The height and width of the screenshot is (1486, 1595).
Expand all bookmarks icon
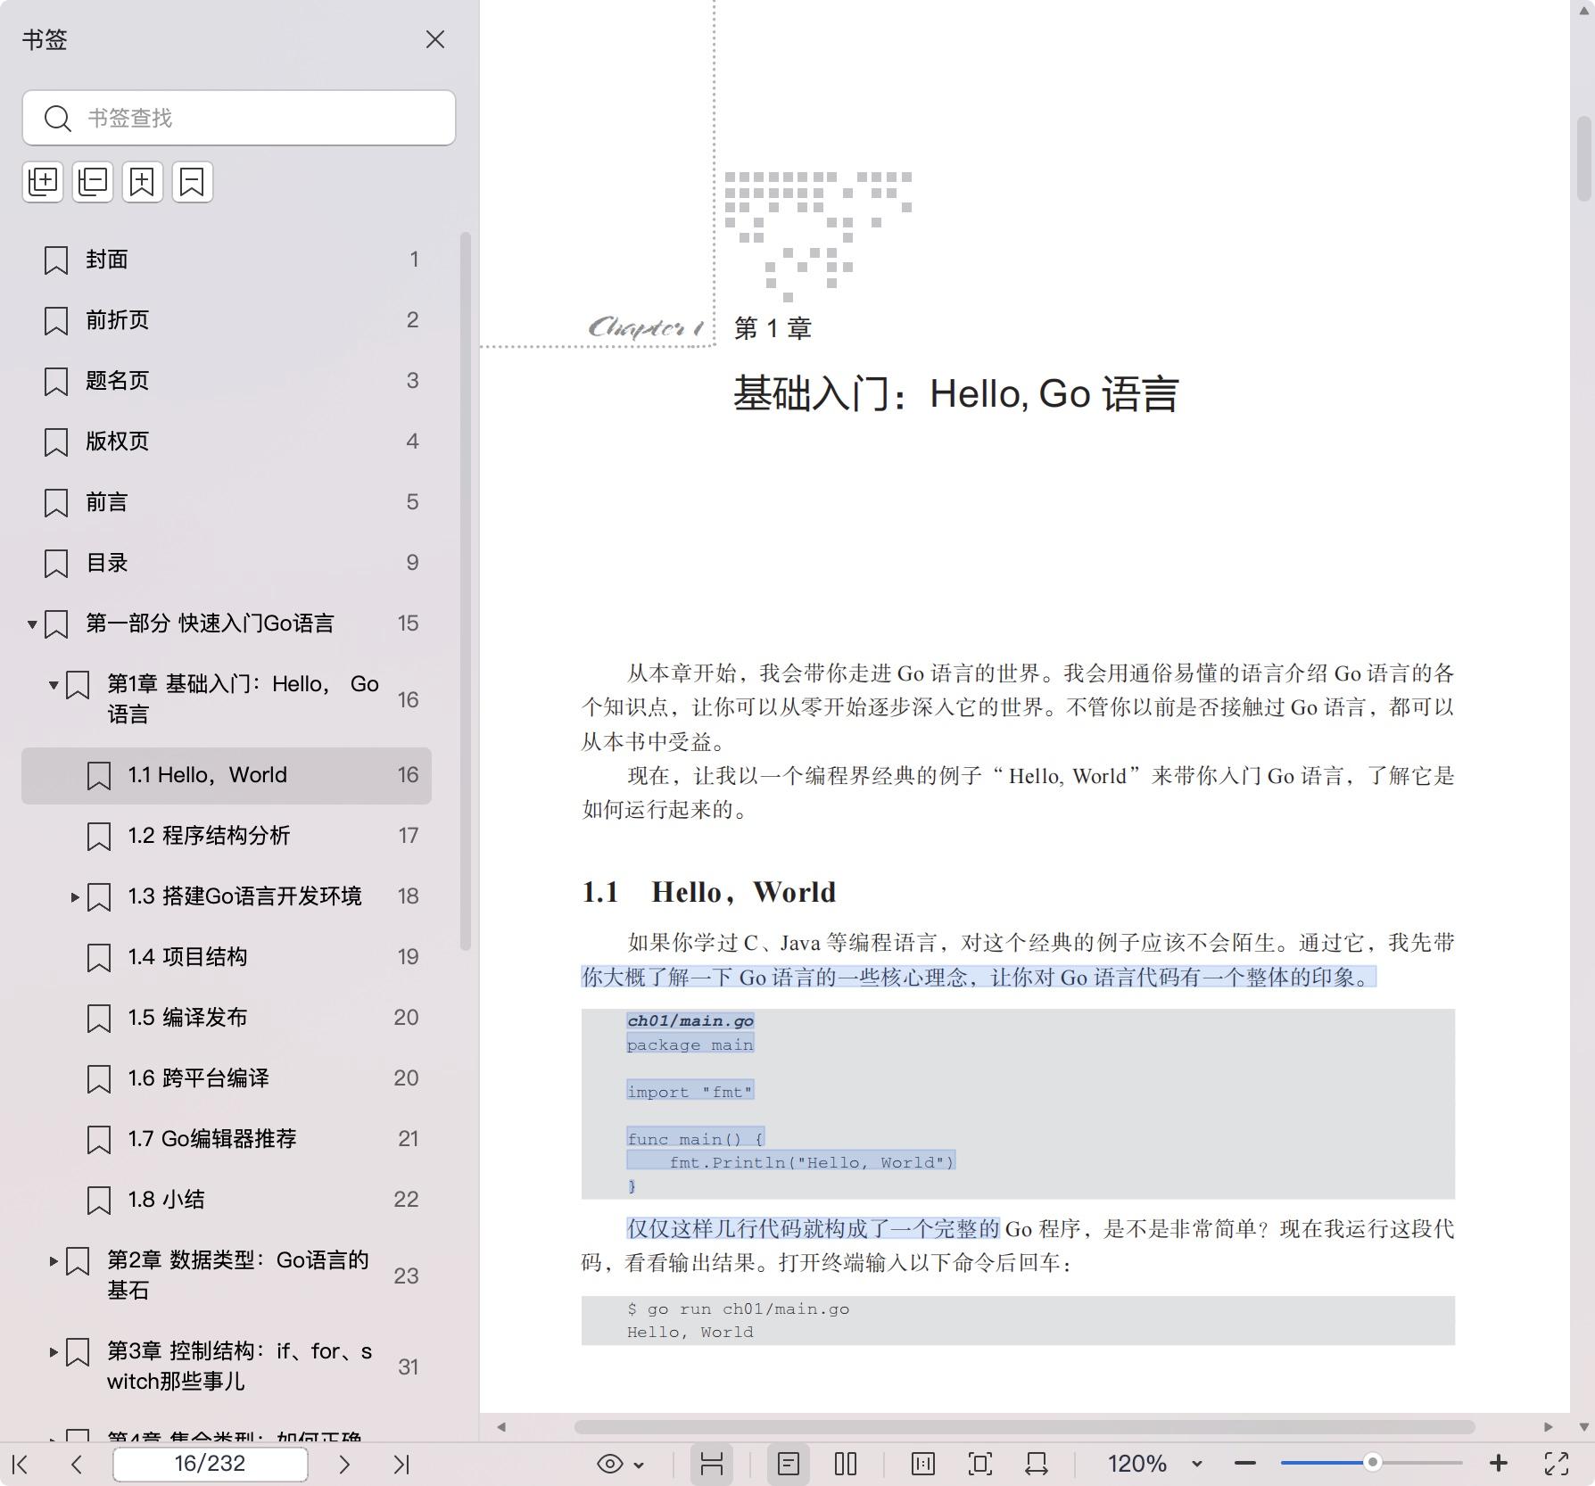[43, 182]
